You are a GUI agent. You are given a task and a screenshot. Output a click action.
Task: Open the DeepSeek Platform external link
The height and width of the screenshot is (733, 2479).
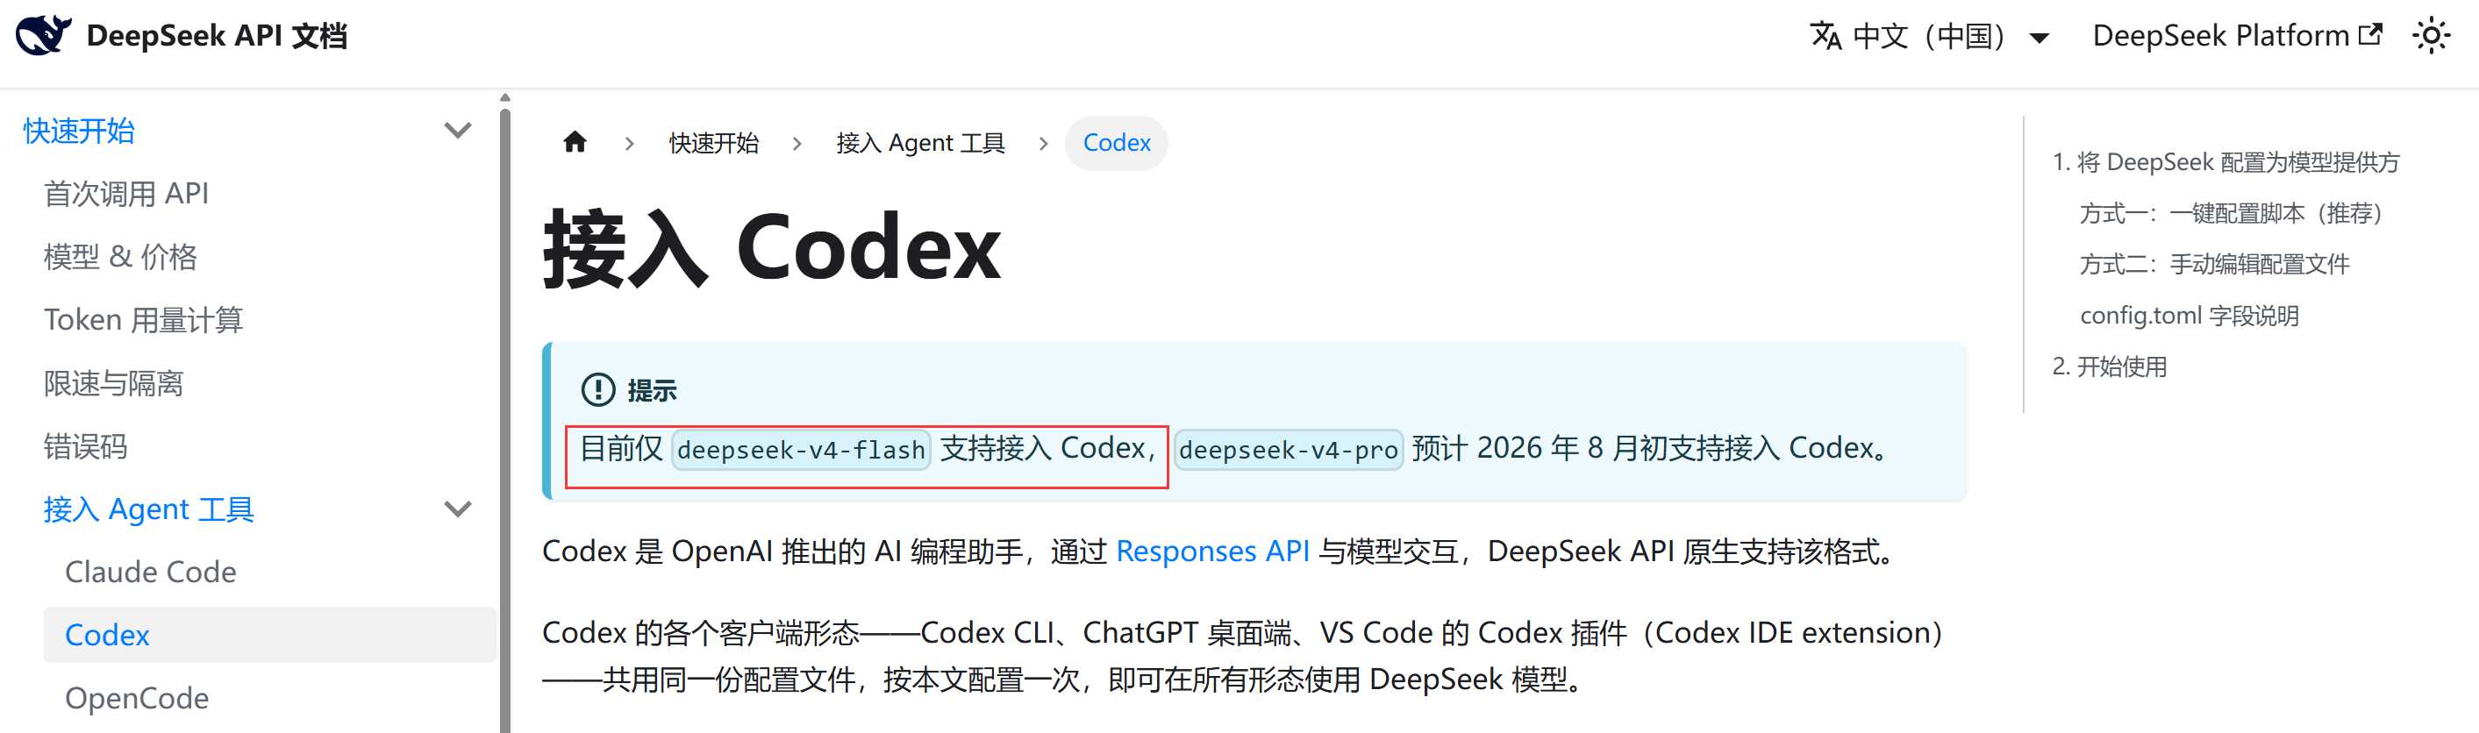click(2238, 36)
